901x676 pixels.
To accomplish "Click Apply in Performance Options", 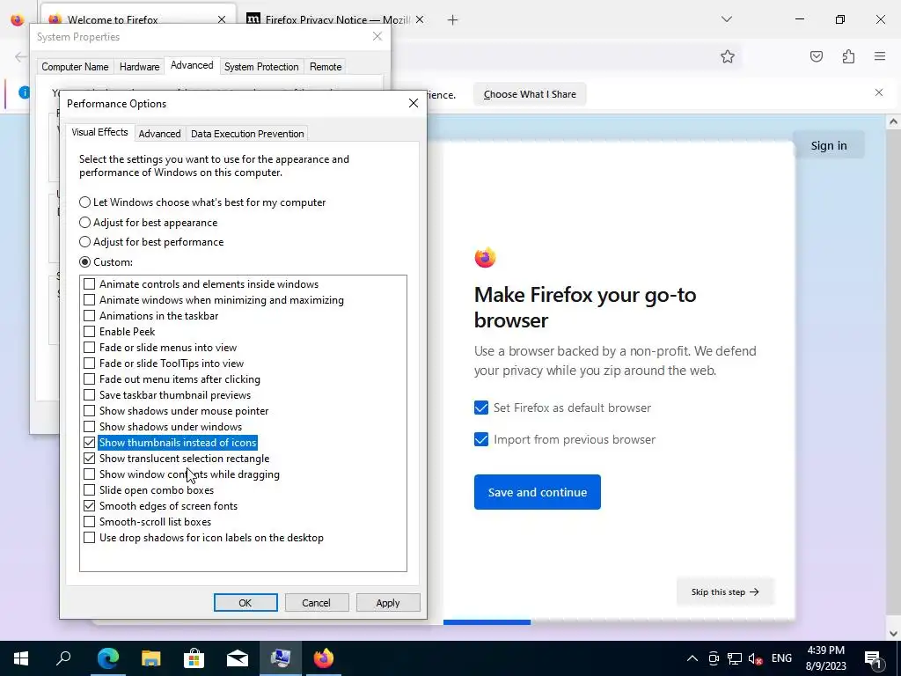I will [388, 602].
